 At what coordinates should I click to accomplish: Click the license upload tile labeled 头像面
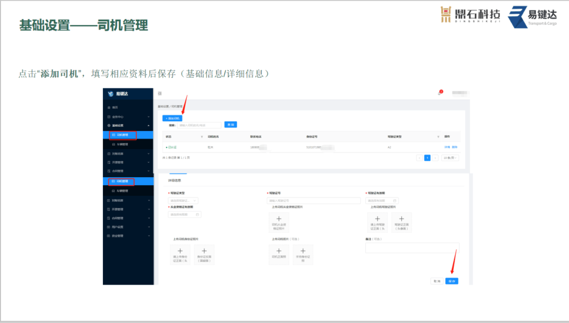[x=401, y=222]
